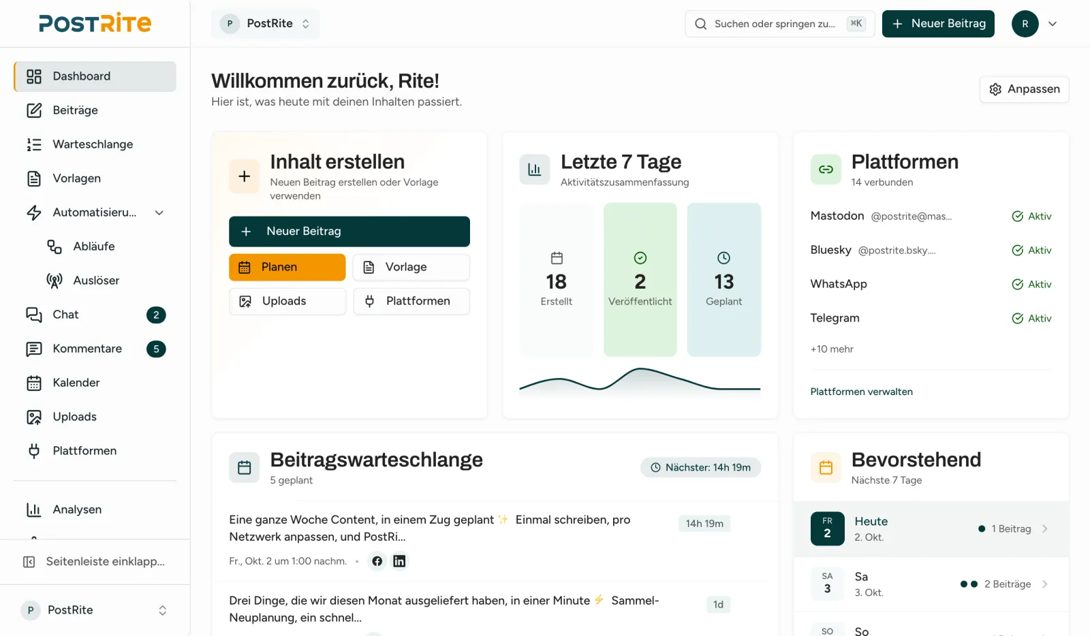Viewport: 1090px width, 636px height.
Task: Click Uploads quick action in card
Action: pyautogui.click(x=287, y=301)
